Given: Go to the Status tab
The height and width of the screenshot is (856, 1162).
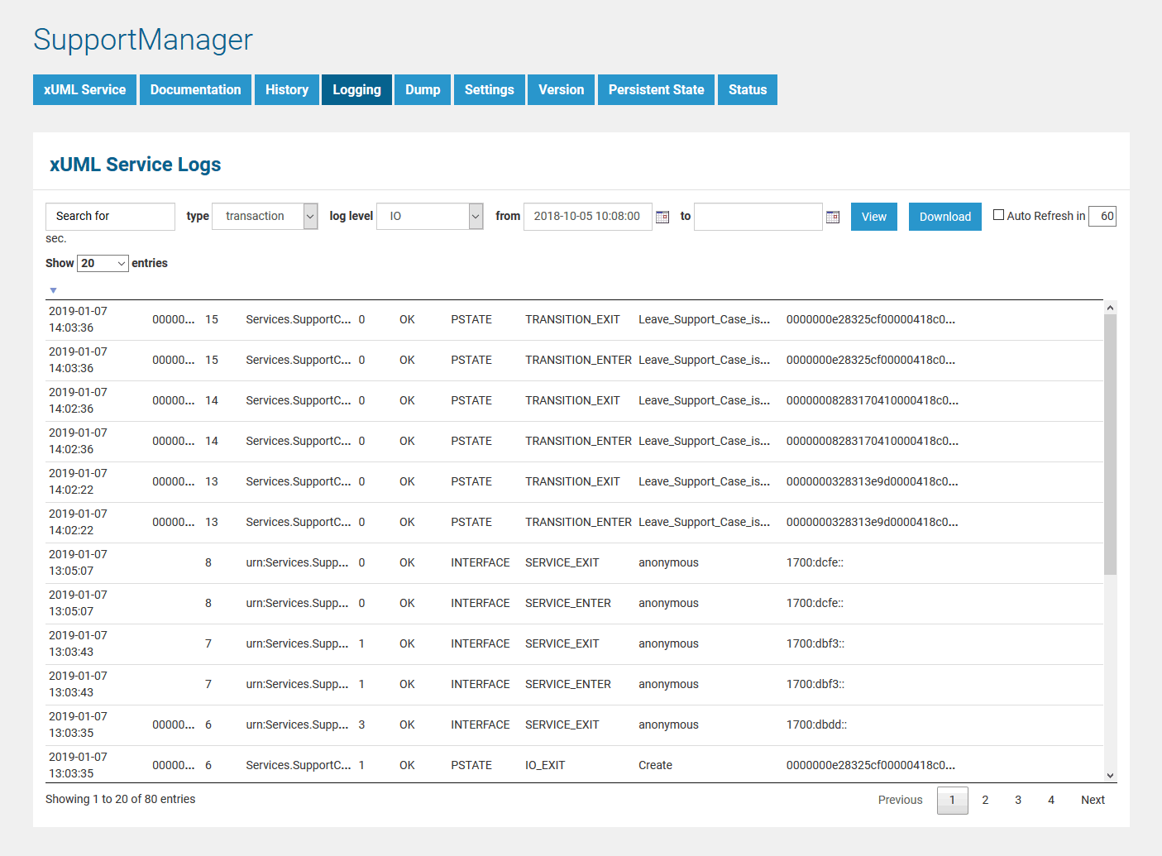Looking at the screenshot, I should [747, 89].
